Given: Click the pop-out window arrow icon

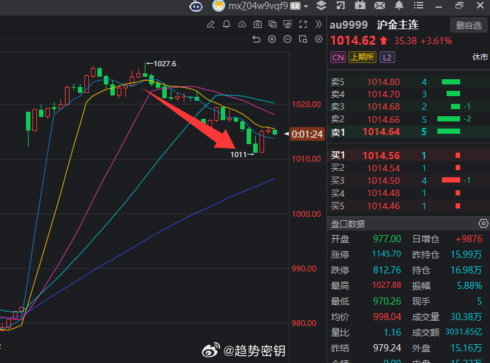Looking at the screenshot, I should tap(341, 5).
